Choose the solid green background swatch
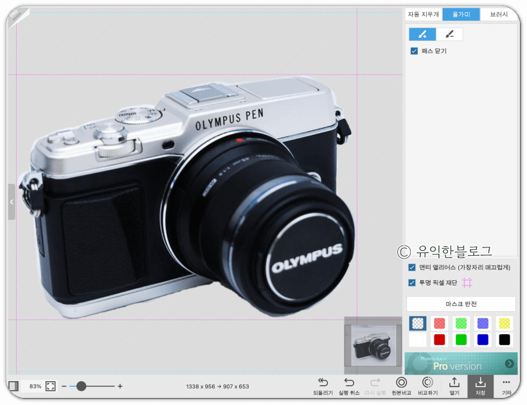The width and height of the screenshot is (527, 405). point(461,339)
